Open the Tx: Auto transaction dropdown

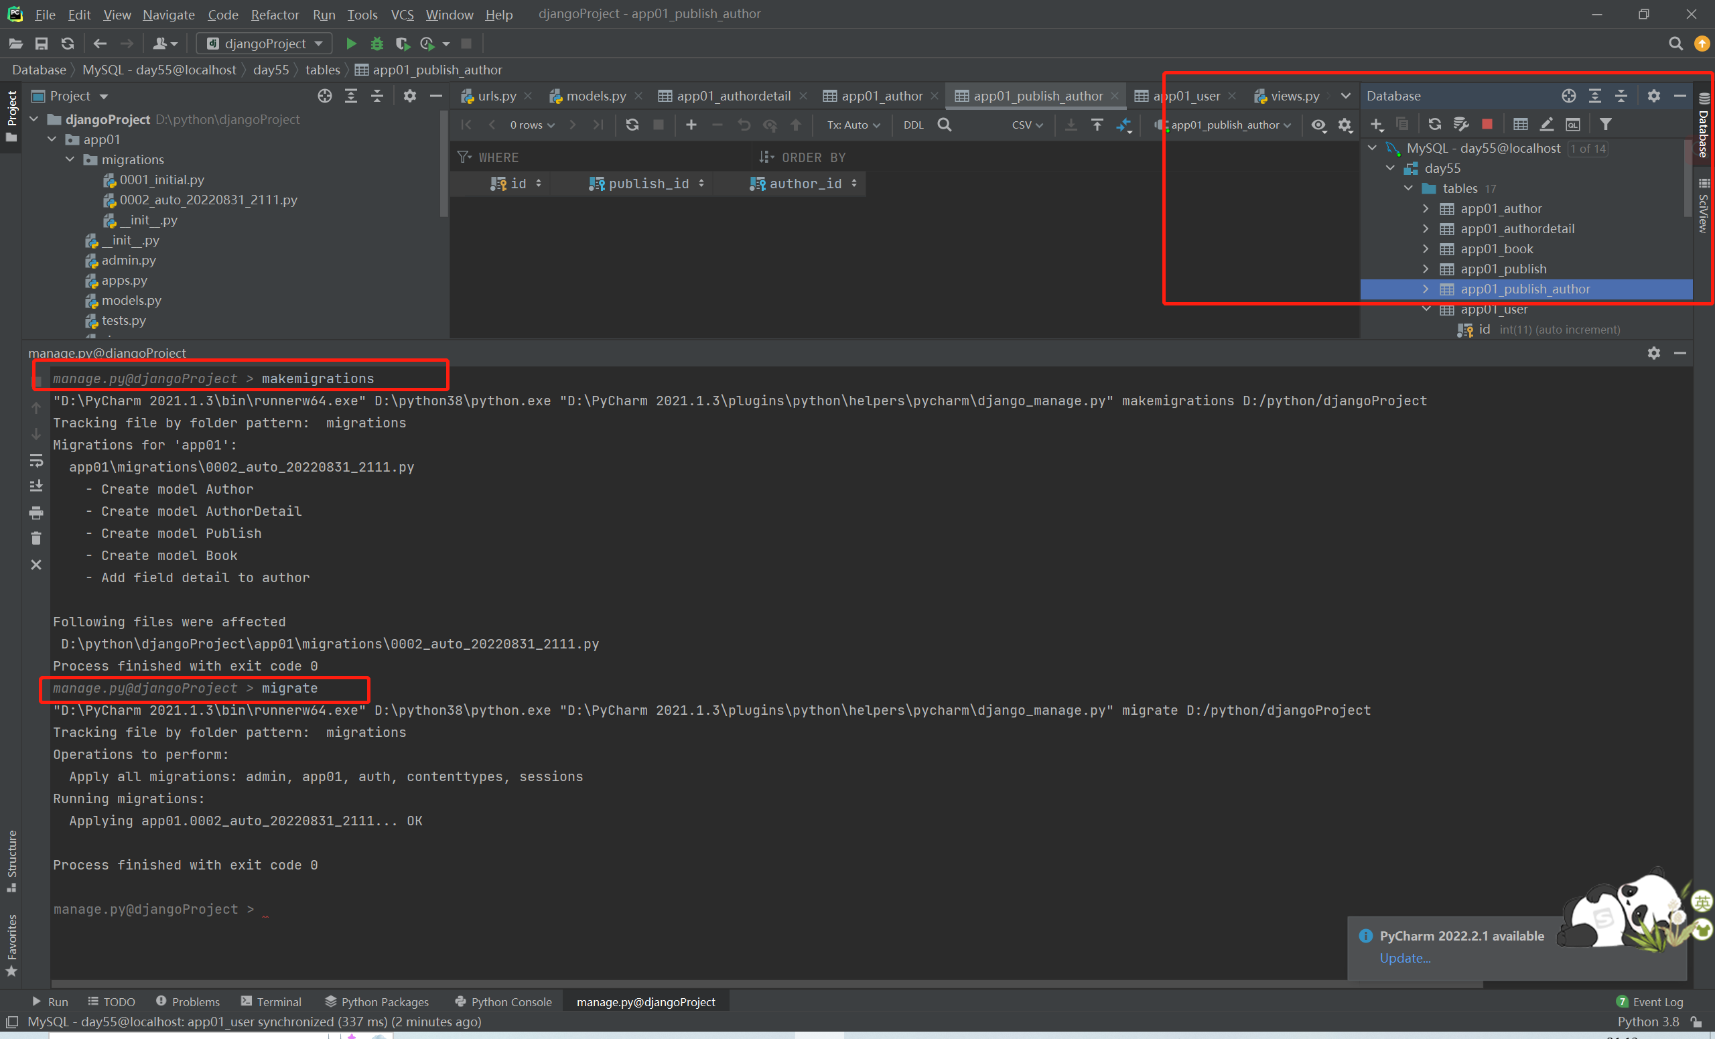coord(853,125)
